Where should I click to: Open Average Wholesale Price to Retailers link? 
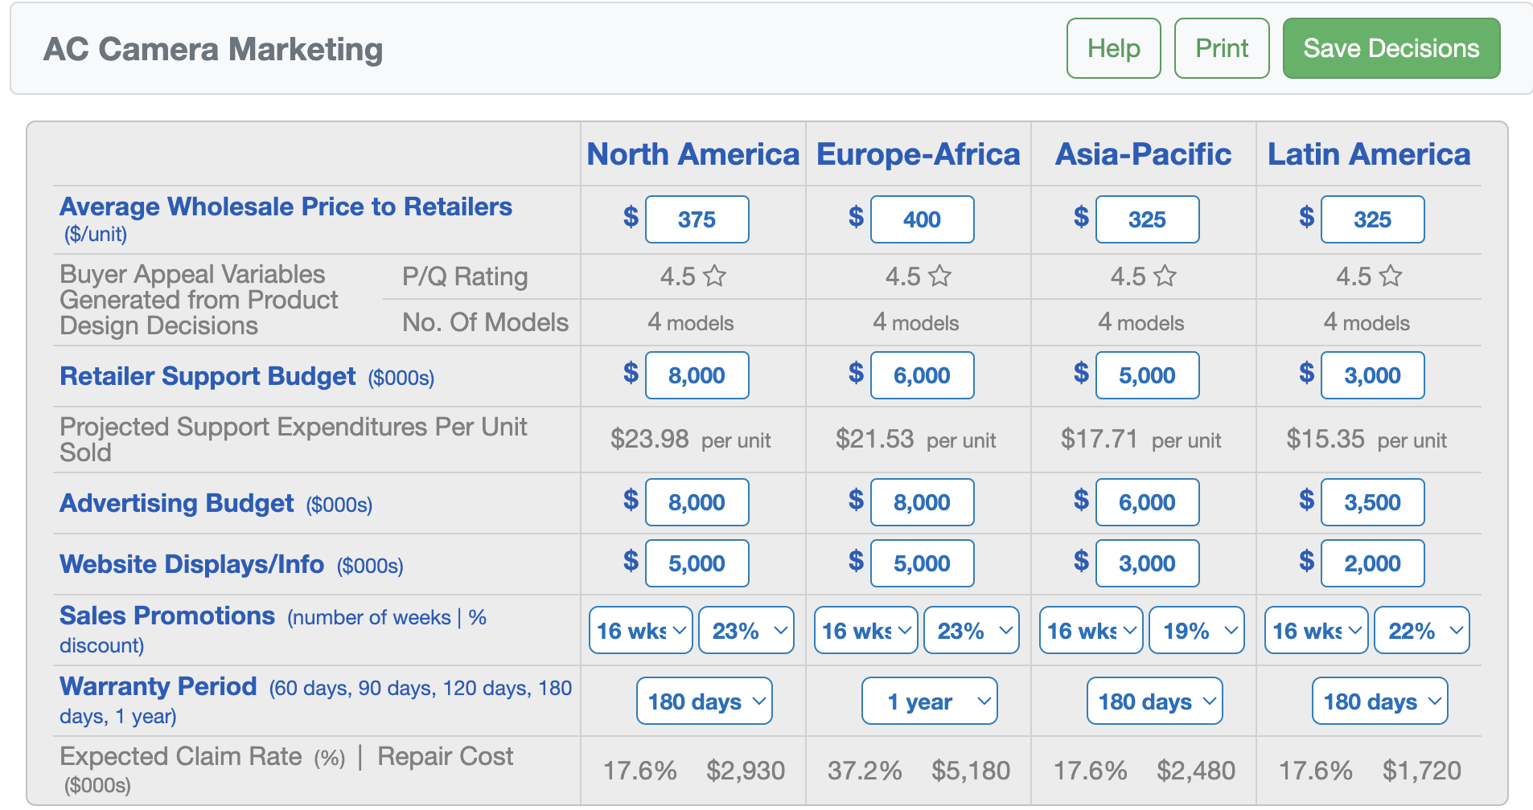tap(286, 207)
